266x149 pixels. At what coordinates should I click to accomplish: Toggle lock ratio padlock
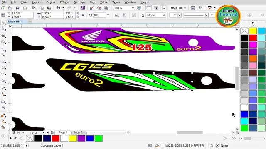[x=83, y=15]
